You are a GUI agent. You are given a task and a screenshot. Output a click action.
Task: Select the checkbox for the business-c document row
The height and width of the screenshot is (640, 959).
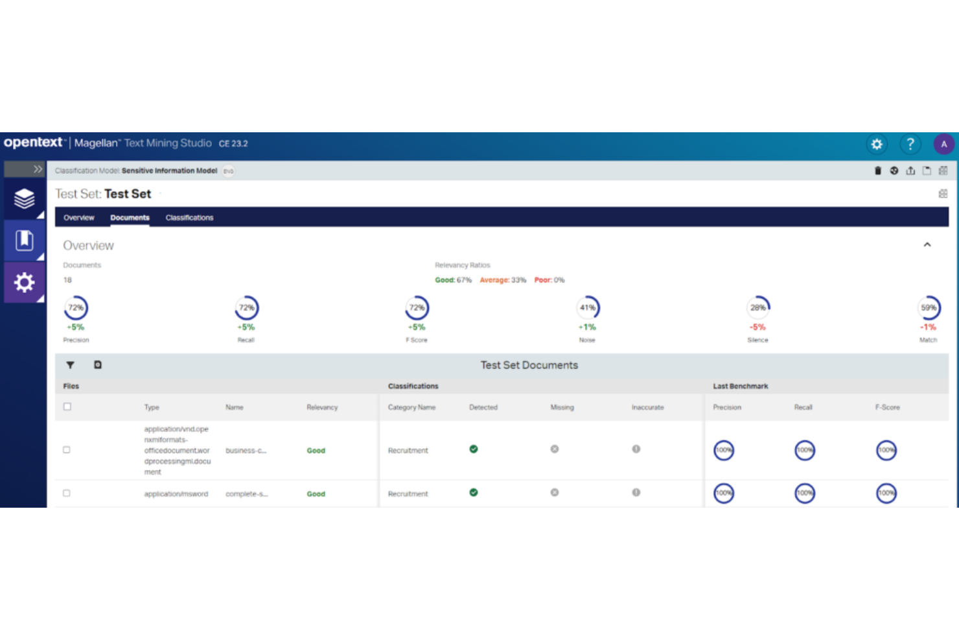(66, 449)
